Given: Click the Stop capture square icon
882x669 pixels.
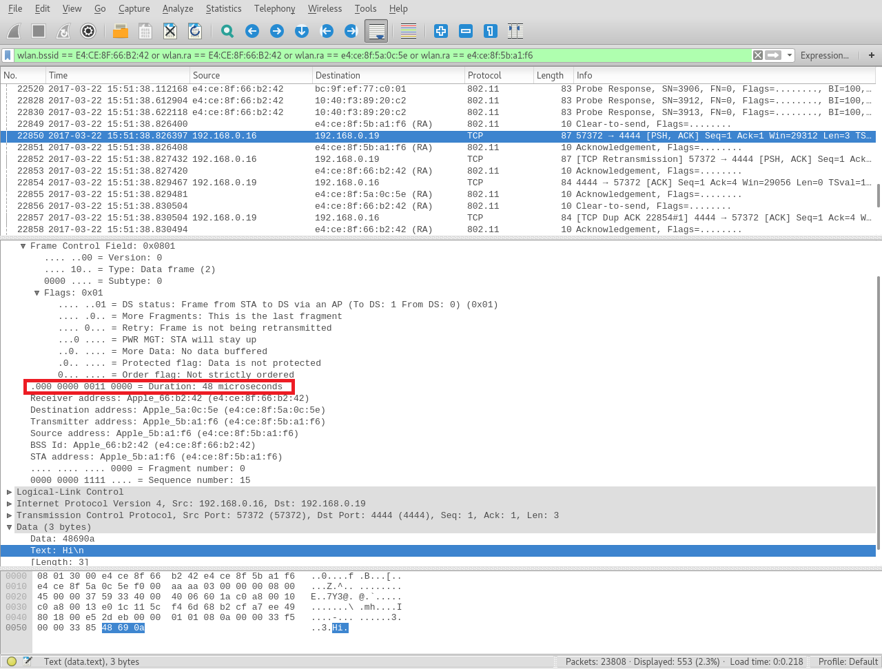Looking at the screenshot, I should coord(39,31).
